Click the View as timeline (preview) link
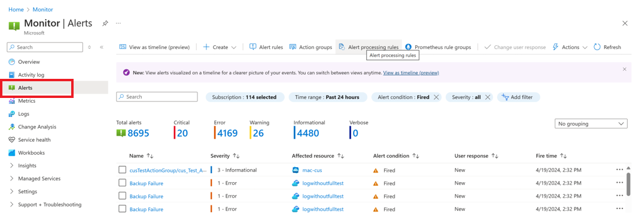The width and height of the screenshot is (639, 221). coord(411,73)
